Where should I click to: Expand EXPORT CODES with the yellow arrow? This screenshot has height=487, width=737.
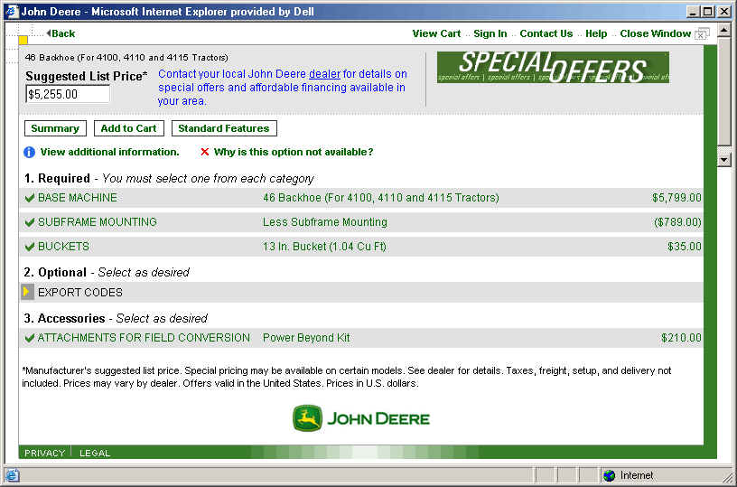27,292
